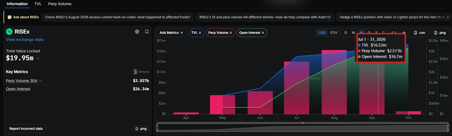Download chart as .png in toolbar
This screenshot has height=136, width=452.
(440, 33)
